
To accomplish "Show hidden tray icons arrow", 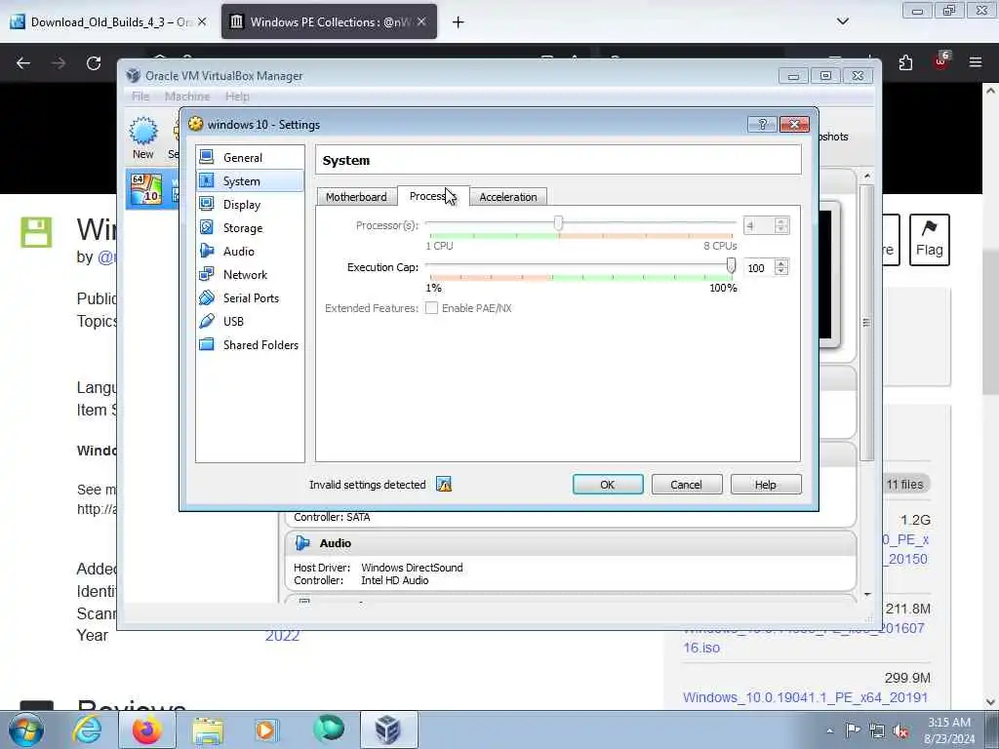I will pos(829,731).
